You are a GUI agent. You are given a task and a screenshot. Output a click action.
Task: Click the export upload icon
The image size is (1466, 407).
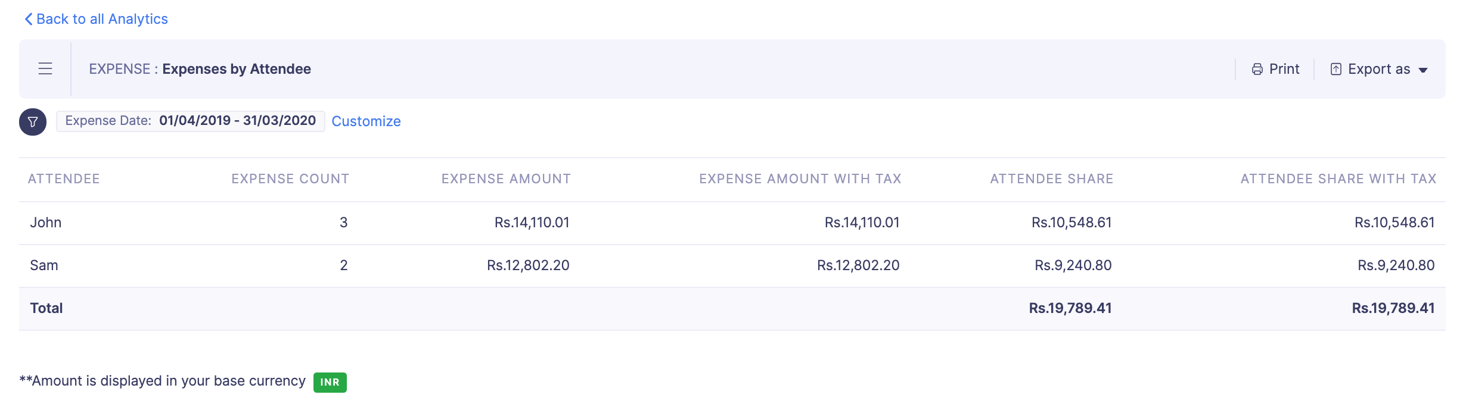point(1336,70)
